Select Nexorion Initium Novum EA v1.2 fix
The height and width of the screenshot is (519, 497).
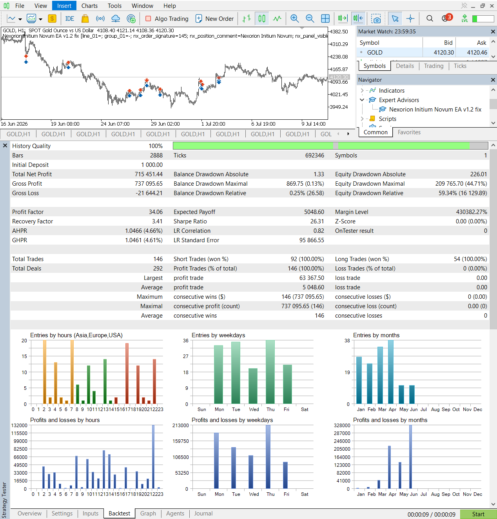coord(435,110)
